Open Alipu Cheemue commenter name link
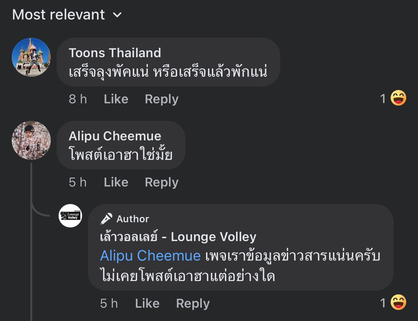Viewport: 418px width, 321px height. point(115,136)
